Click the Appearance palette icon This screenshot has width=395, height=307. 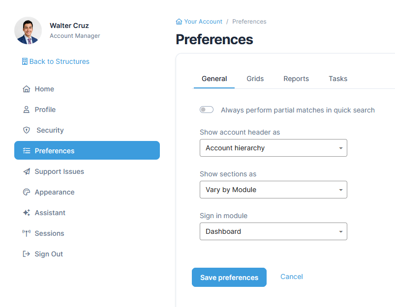click(x=27, y=192)
